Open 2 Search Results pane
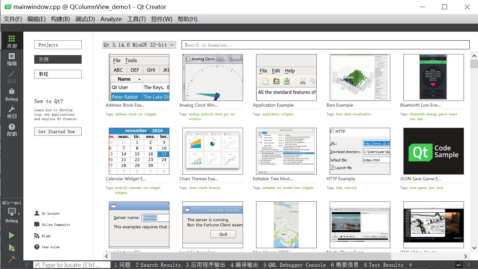This screenshot has height=269, width=478. pos(158,265)
